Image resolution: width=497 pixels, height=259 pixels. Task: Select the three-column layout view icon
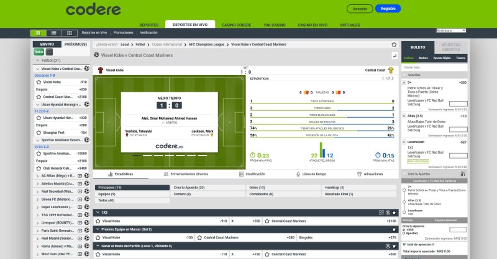39,33
